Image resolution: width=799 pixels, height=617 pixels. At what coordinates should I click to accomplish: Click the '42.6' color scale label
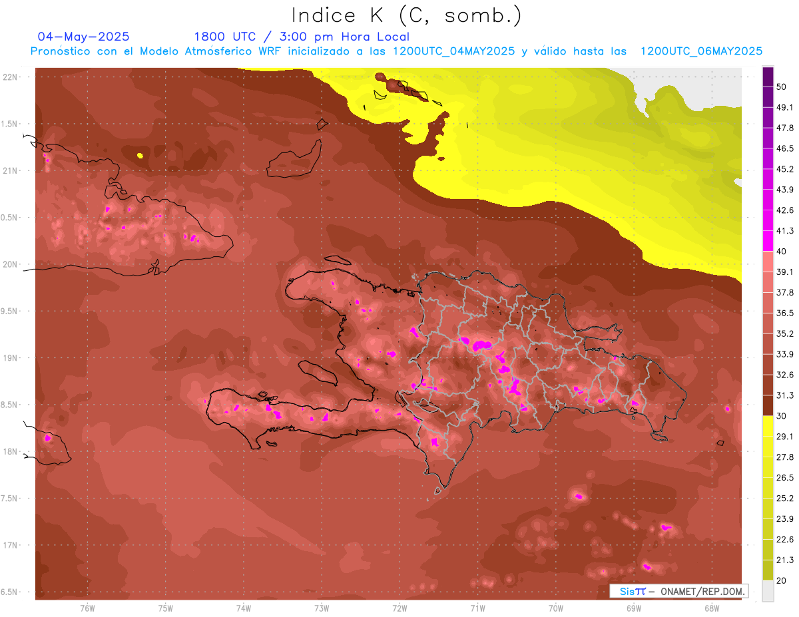click(785, 210)
